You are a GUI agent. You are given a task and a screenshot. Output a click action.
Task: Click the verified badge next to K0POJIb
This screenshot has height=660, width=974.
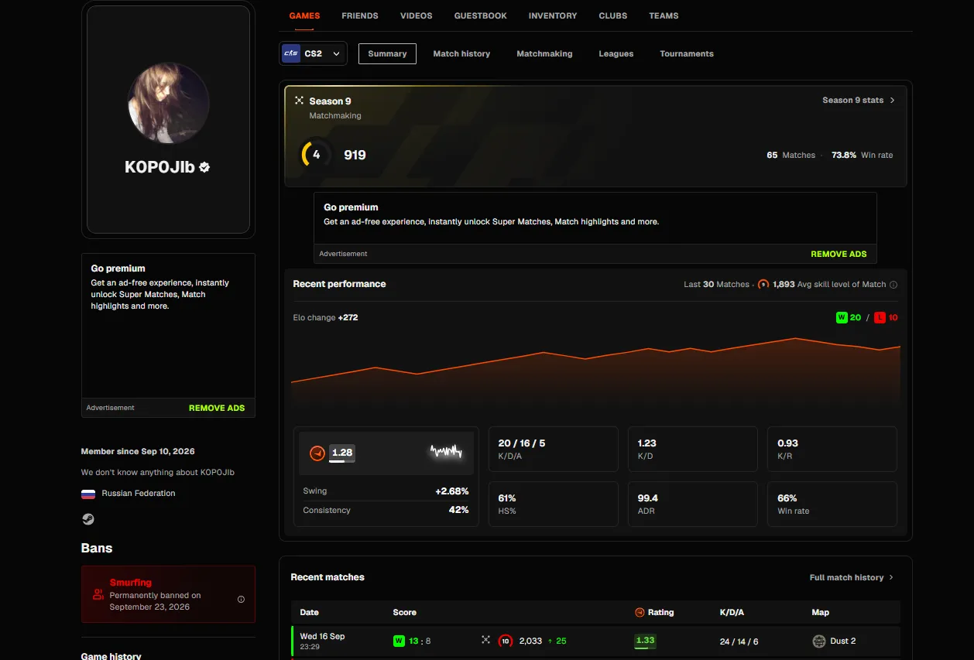pyautogui.click(x=205, y=167)
